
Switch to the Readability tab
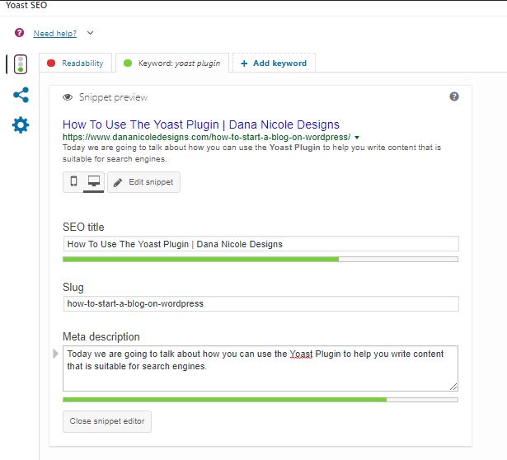(x=75, y=63)
